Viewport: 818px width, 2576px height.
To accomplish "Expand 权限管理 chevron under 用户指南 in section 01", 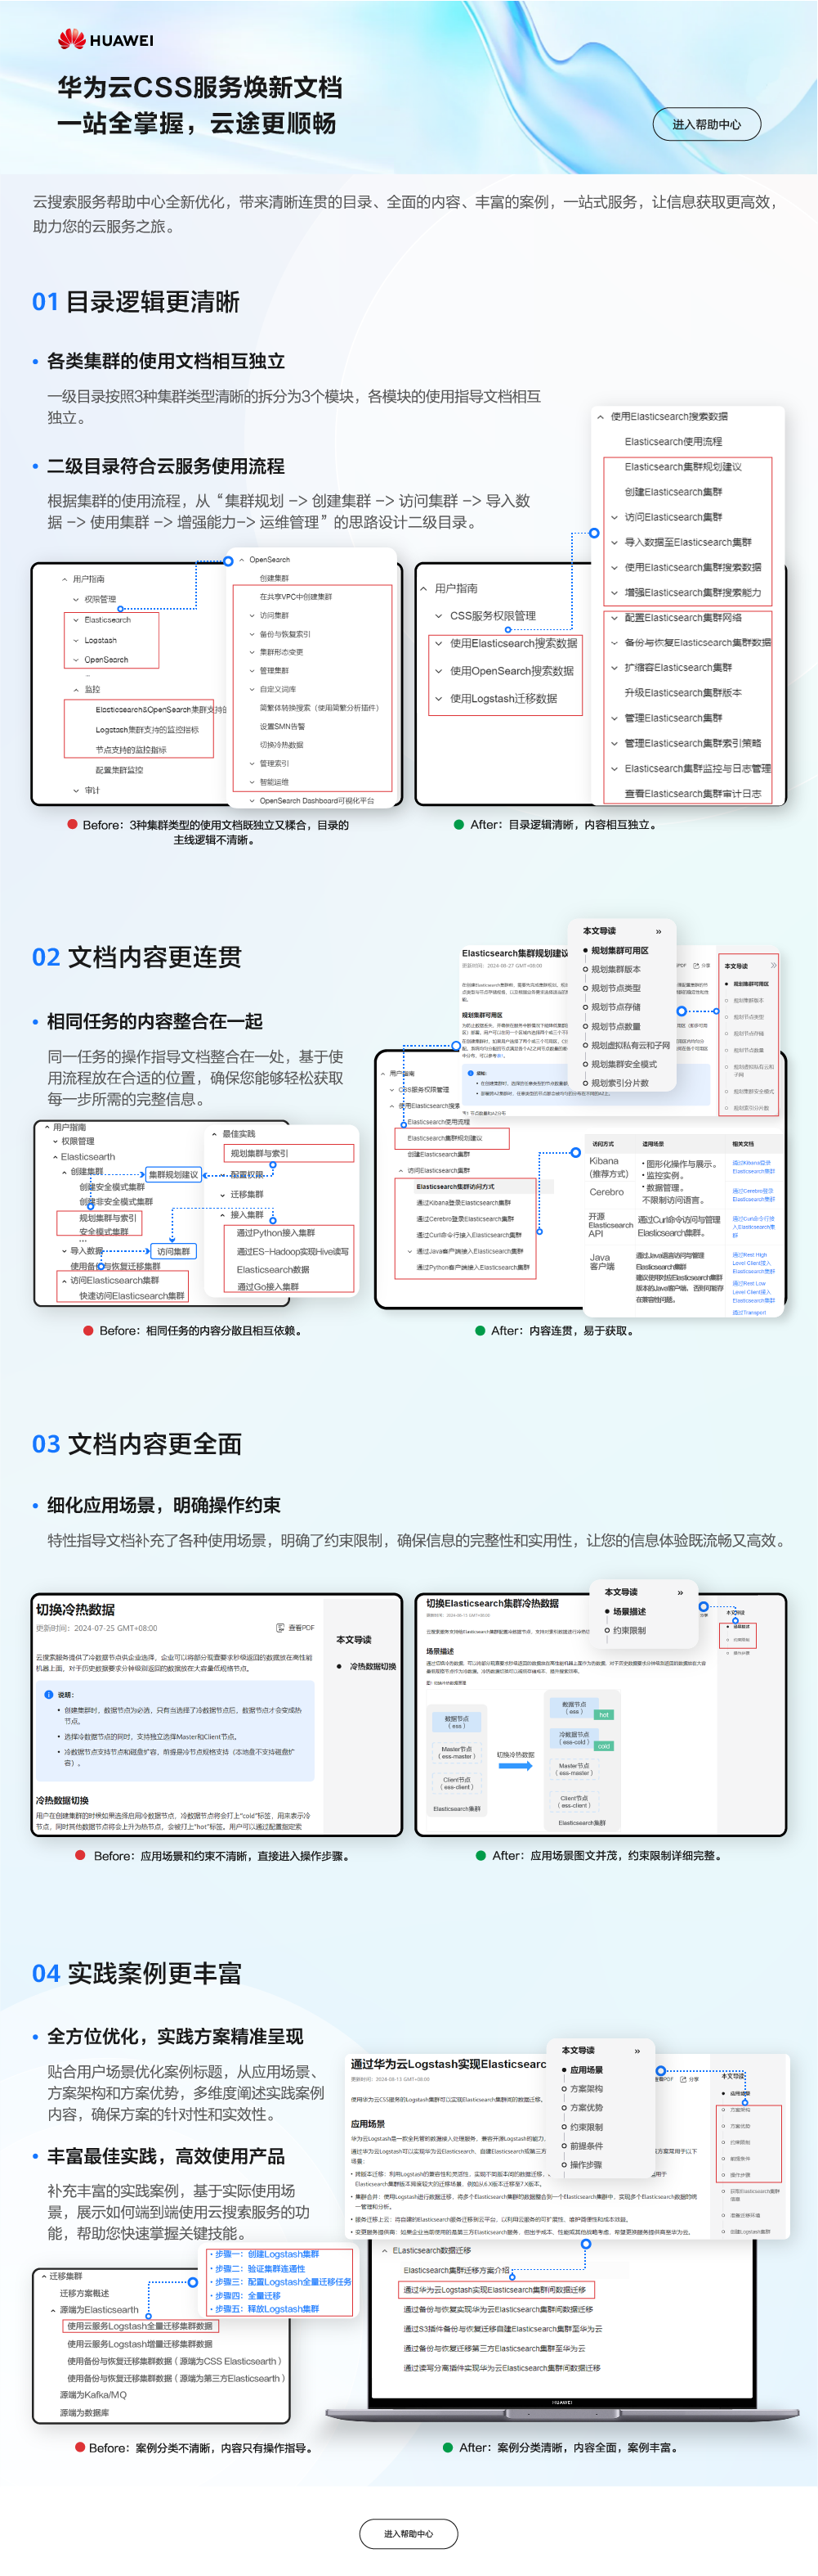I will click(76, 599).
